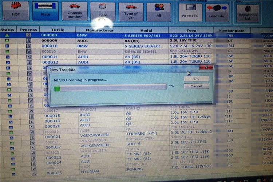This screenshot has width=273, height=182.
Task: Sort by the Process column header
Action: click(28, 30)
